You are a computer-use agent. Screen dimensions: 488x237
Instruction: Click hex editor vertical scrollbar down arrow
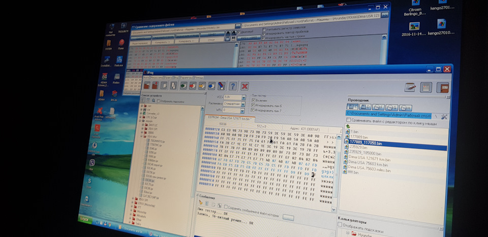tap(333, 210)
